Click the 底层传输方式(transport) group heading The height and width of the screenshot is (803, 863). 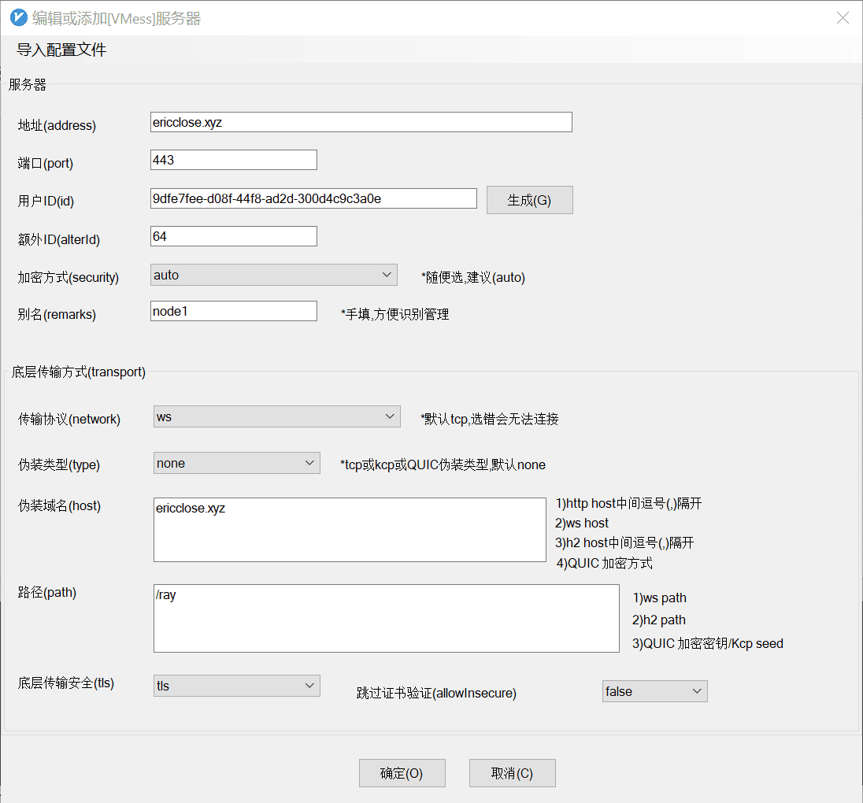pyautogui.click(x=79, y=372)
